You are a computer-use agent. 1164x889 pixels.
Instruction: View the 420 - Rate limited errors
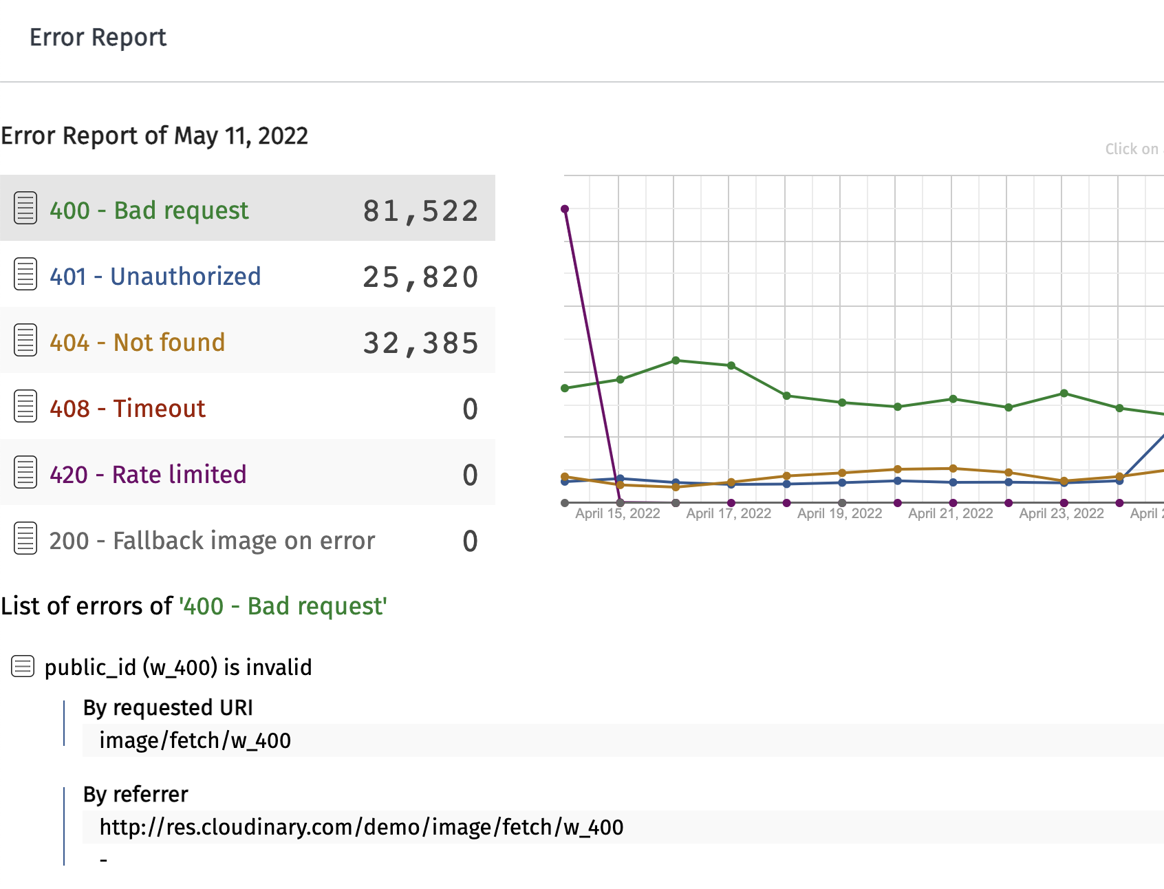tap(148, 474)
